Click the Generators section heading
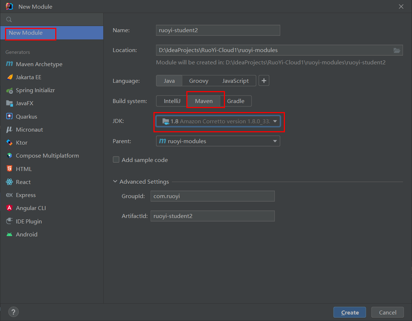This screenshot has width=412, height=321. (18, 52)
